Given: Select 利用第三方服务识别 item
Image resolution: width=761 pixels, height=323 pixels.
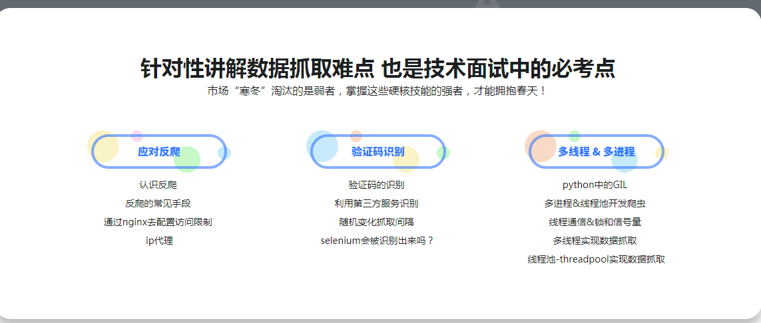Looking at the screenshot, I should coord(376,203).
